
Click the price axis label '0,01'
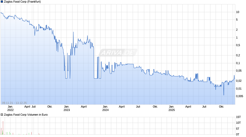pyautogui.click(x=239, y=89)
